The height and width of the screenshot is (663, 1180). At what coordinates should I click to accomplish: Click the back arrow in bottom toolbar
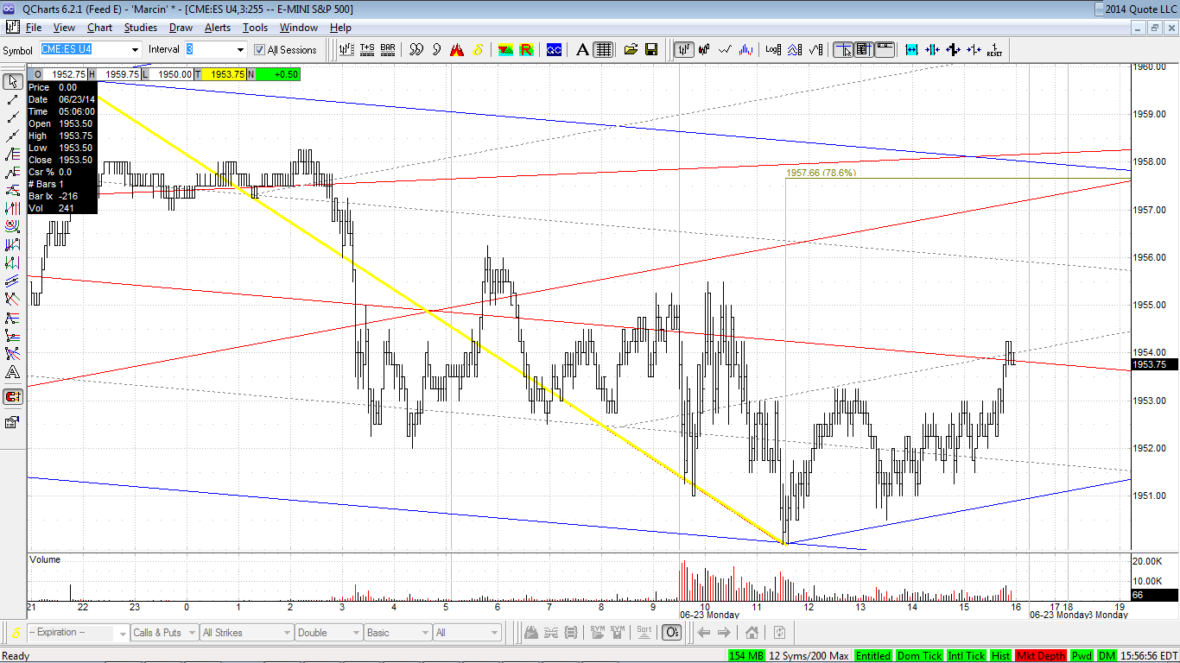tap(704, 633)
